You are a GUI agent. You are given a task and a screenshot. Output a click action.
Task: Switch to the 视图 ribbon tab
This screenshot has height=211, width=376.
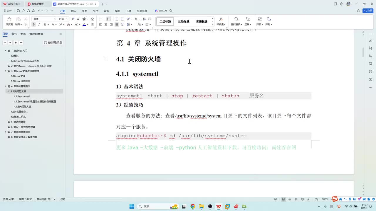click(117, 11)
